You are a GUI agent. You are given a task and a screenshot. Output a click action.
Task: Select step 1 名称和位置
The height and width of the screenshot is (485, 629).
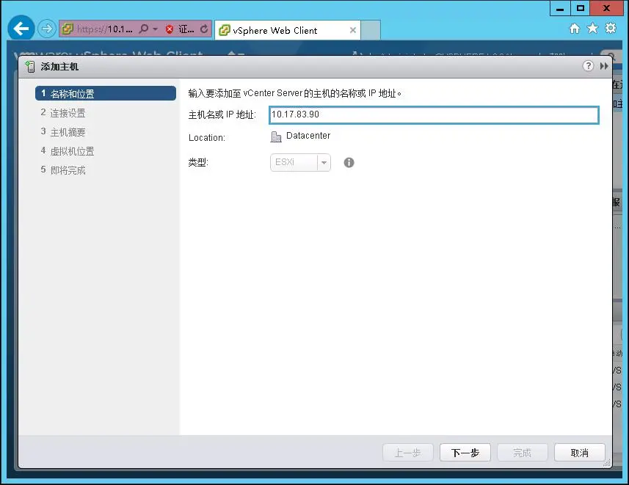106,93
